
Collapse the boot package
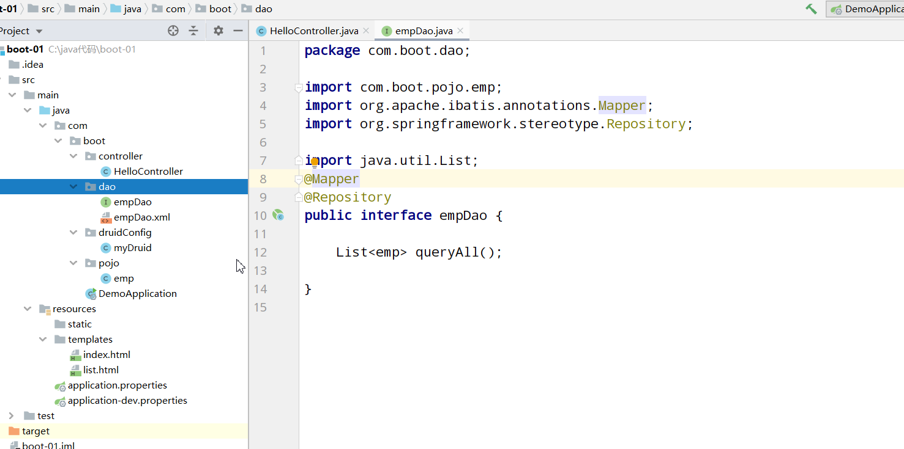pos(58,141)
